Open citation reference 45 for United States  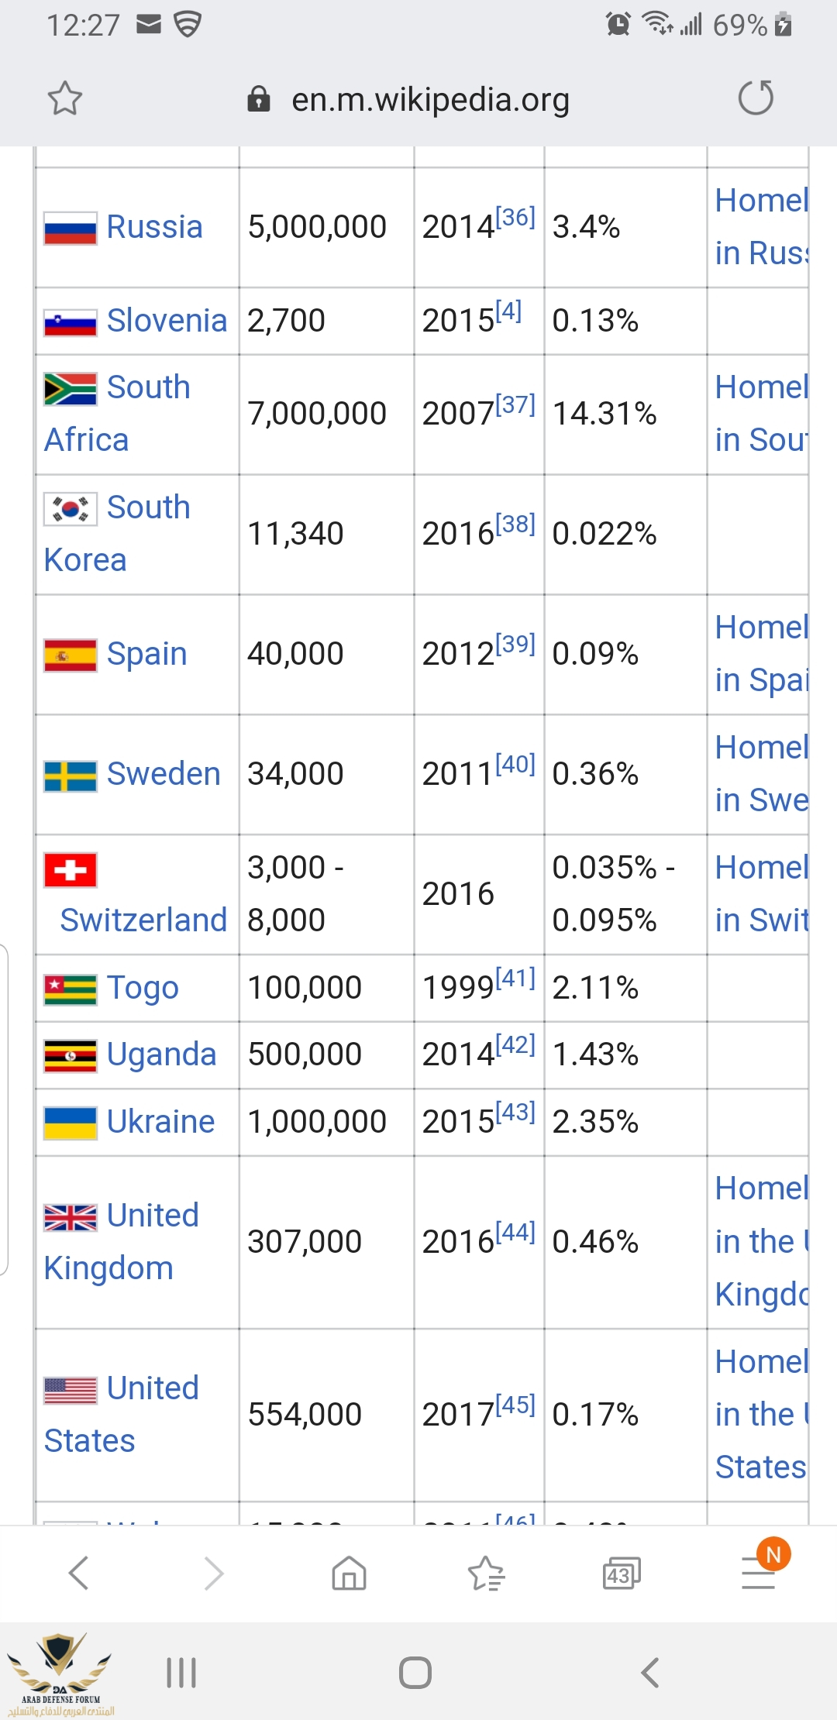(515, 1405)
